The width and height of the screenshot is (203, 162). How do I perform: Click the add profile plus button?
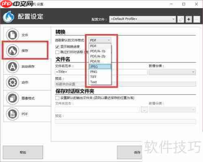pos(189,19)
